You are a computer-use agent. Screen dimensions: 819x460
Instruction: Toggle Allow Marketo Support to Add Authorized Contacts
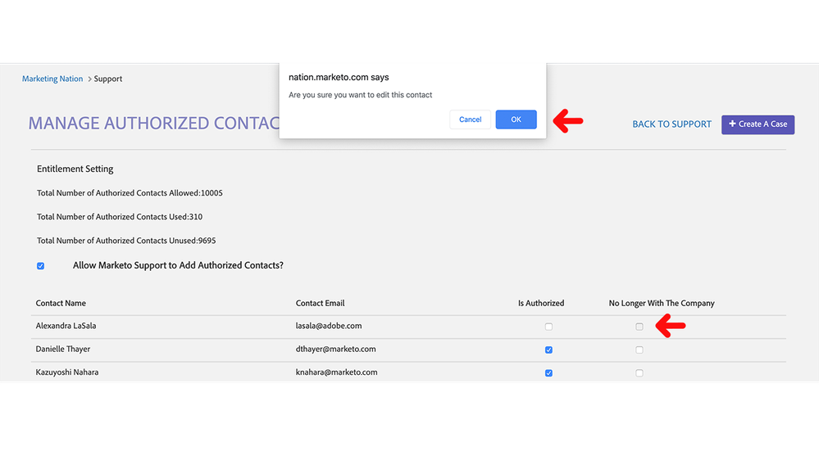coord(40,266)
